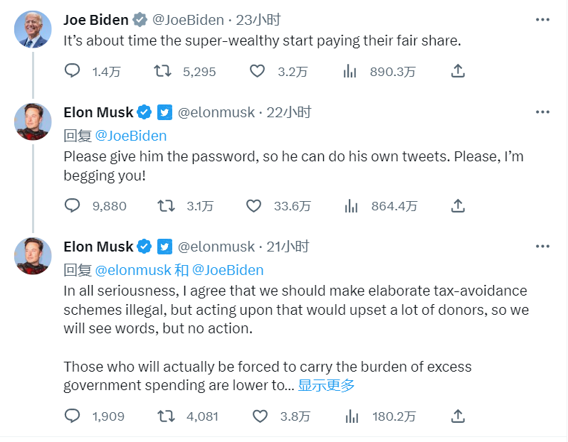Like Joe Biden's tweet

(258, 71)
